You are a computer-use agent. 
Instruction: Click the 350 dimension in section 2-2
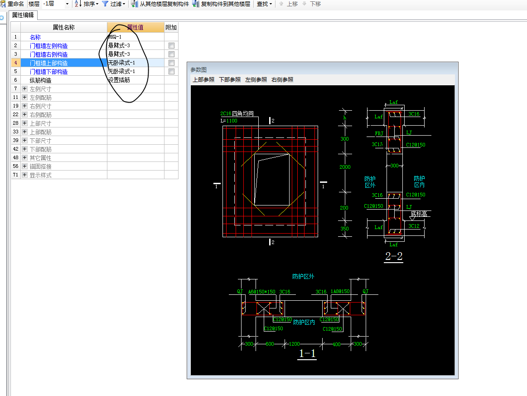(x=344, y=229)
